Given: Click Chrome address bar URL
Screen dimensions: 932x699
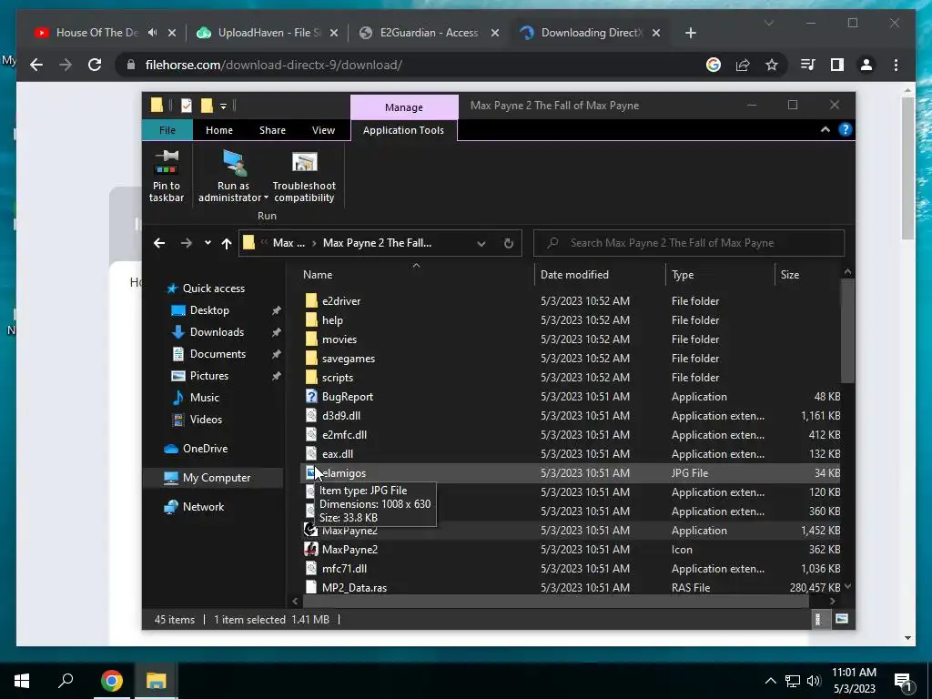Looking at the screenshot, I should (273, 65).
